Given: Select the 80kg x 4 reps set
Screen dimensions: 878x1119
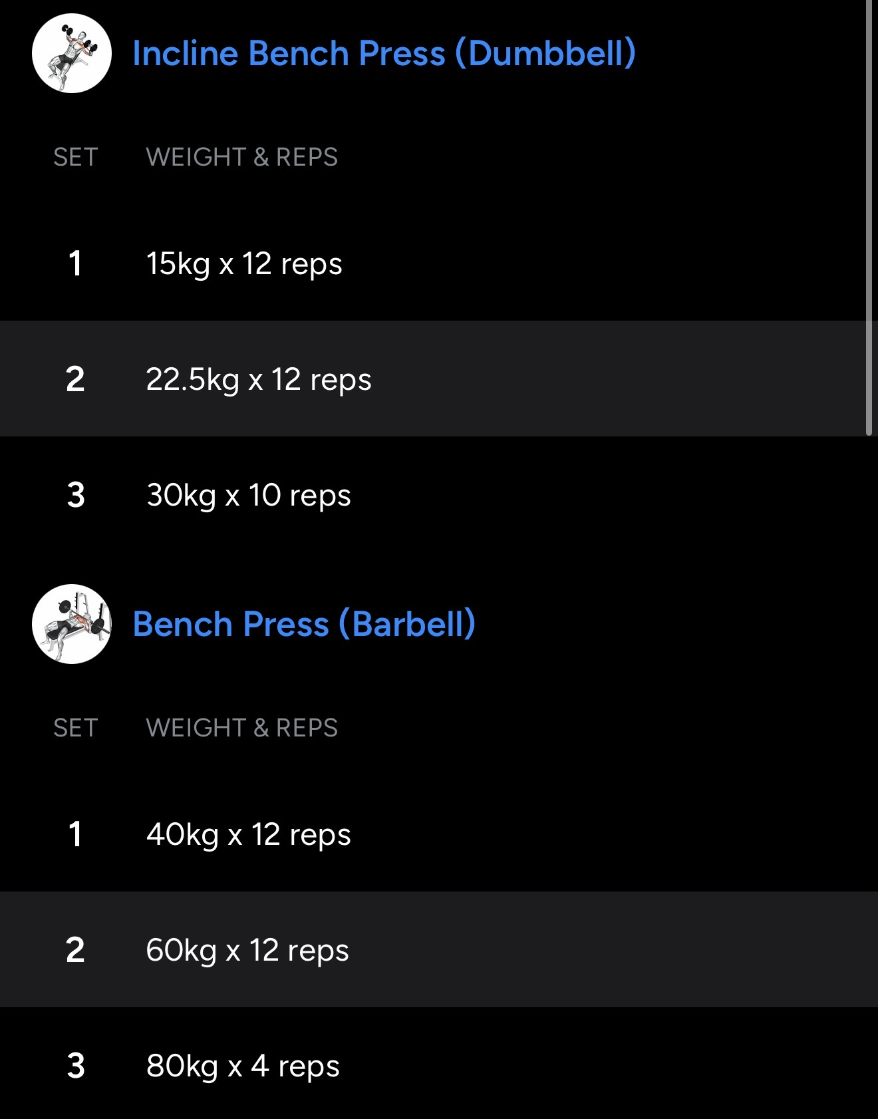Looking at the screenshot, I should coord(243,1066).
